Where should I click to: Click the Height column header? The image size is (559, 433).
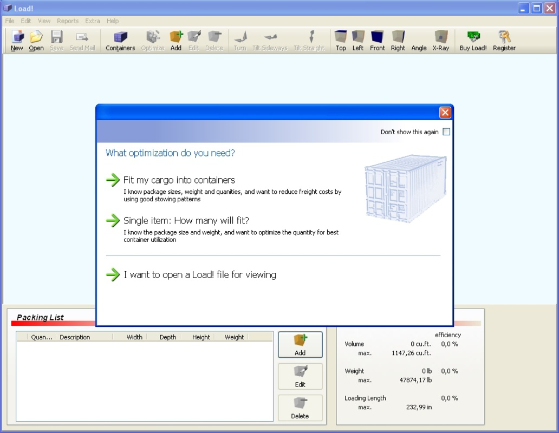click(x=197, y=337)
